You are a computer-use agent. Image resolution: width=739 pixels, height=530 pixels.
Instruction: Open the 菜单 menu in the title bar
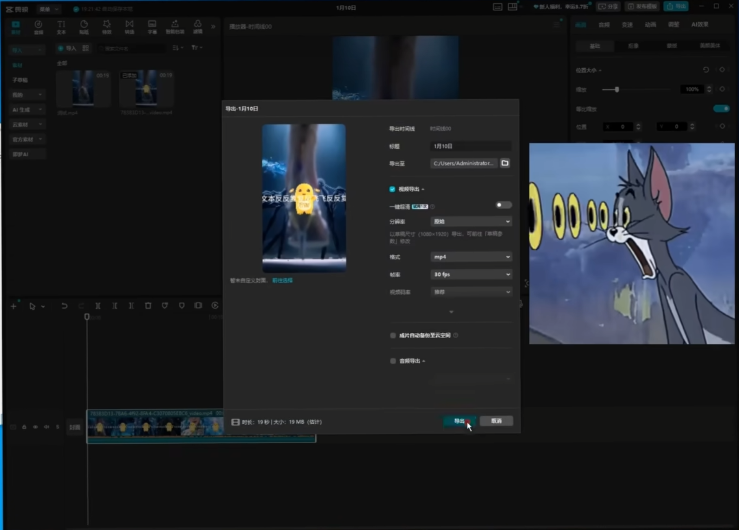tap(48, 9)
